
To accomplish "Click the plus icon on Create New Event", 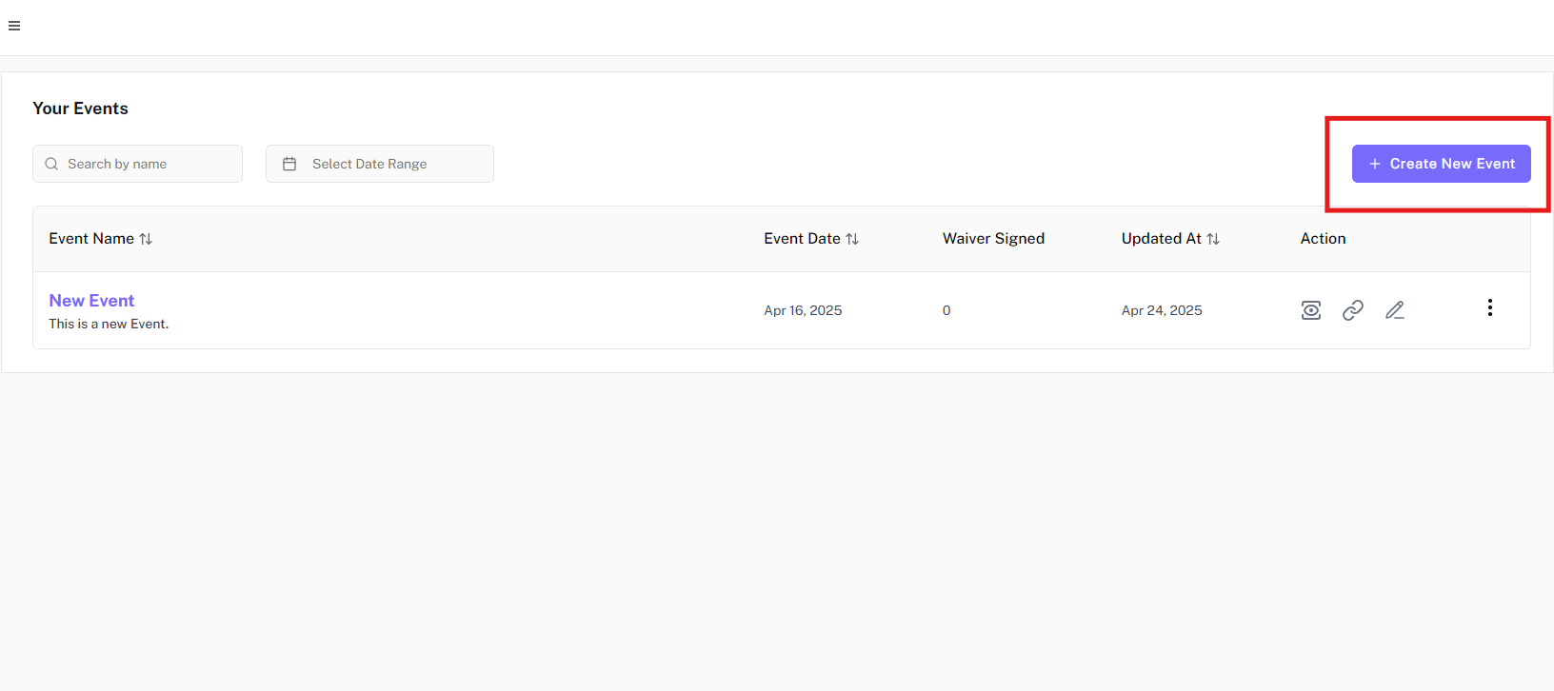I will [x=1375, y=164].
